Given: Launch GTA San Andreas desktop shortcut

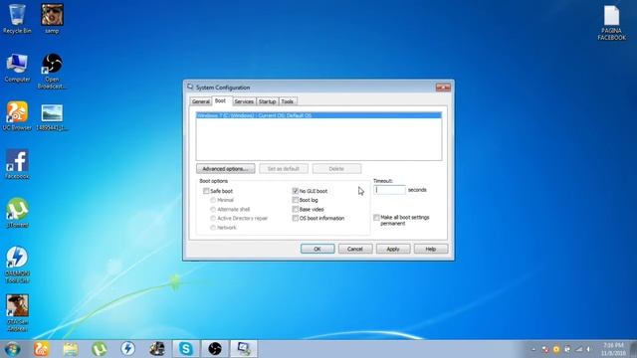Looking at the screenshot, I should [x=17, y=313].
